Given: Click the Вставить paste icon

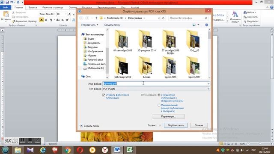Looking at the screenshot, I should [6, 14].
